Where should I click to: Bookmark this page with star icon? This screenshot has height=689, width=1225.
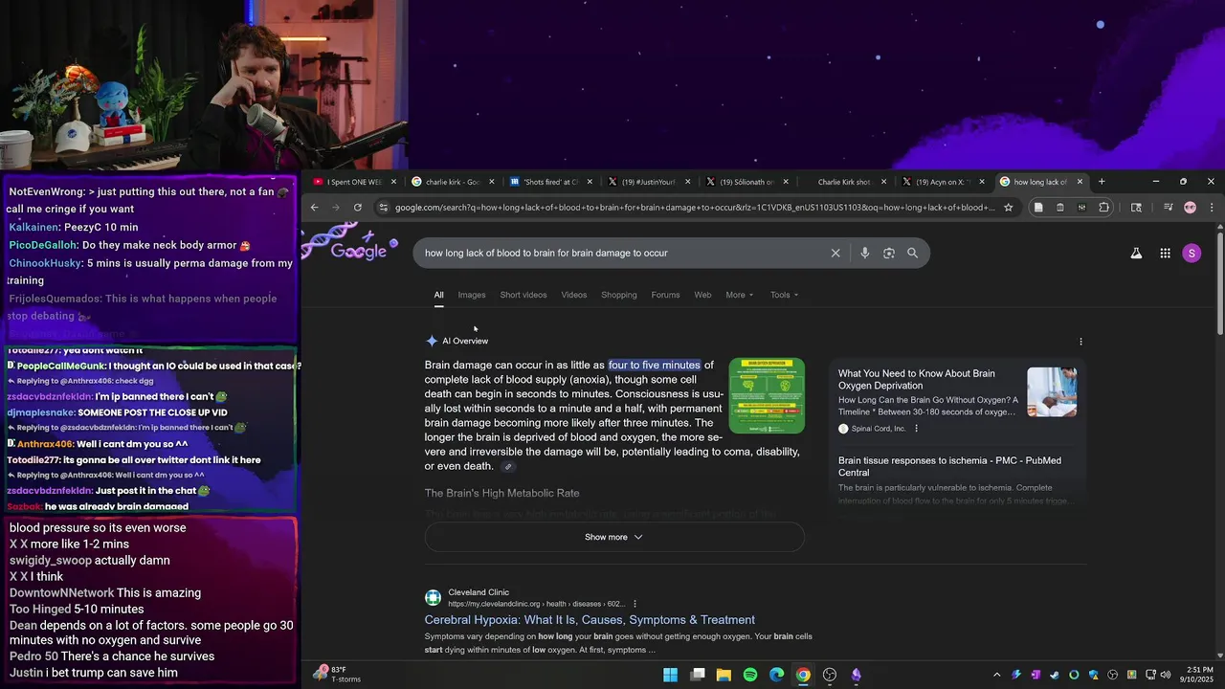(1008, 207)
